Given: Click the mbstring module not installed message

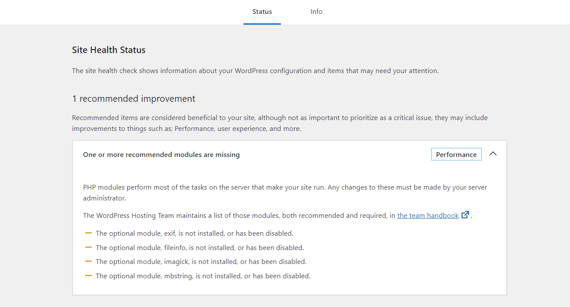Looking at the screenshot, I should 203,276.
